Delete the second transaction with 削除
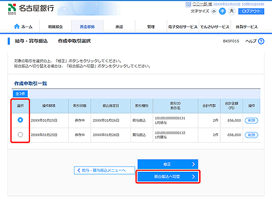 click(251, 135)
